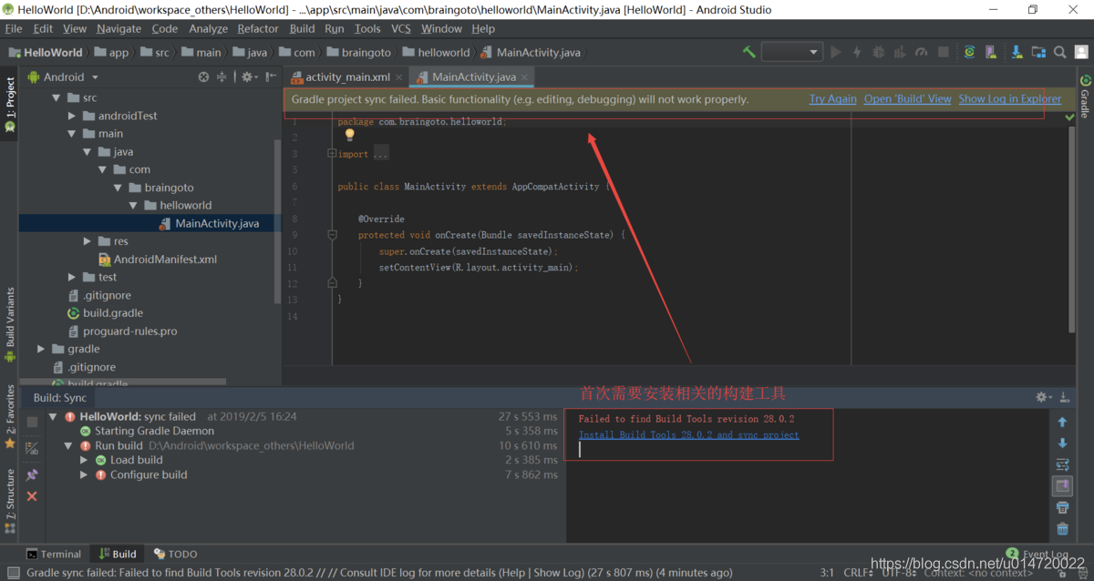Open the VCS menu
This screenshot has height=581, width=1094.
coord(401,29)
